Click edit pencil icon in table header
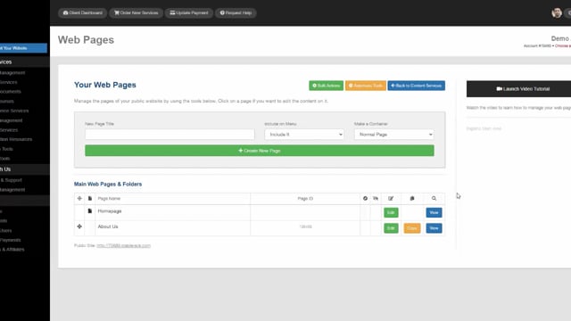 point(391,198)
